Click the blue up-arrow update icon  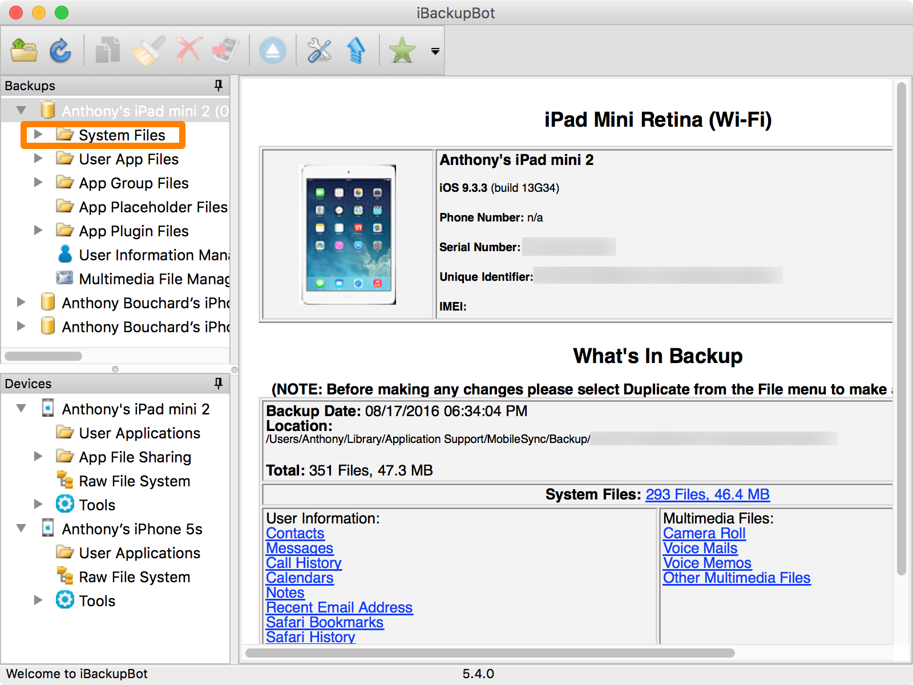pyautogui.click(x=356, y=50)
